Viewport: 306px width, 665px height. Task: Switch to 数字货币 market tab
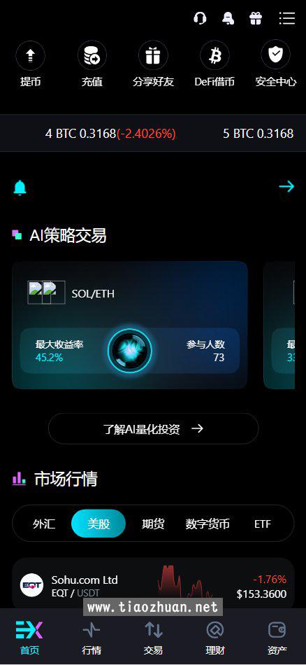click(x=207, y=524)
